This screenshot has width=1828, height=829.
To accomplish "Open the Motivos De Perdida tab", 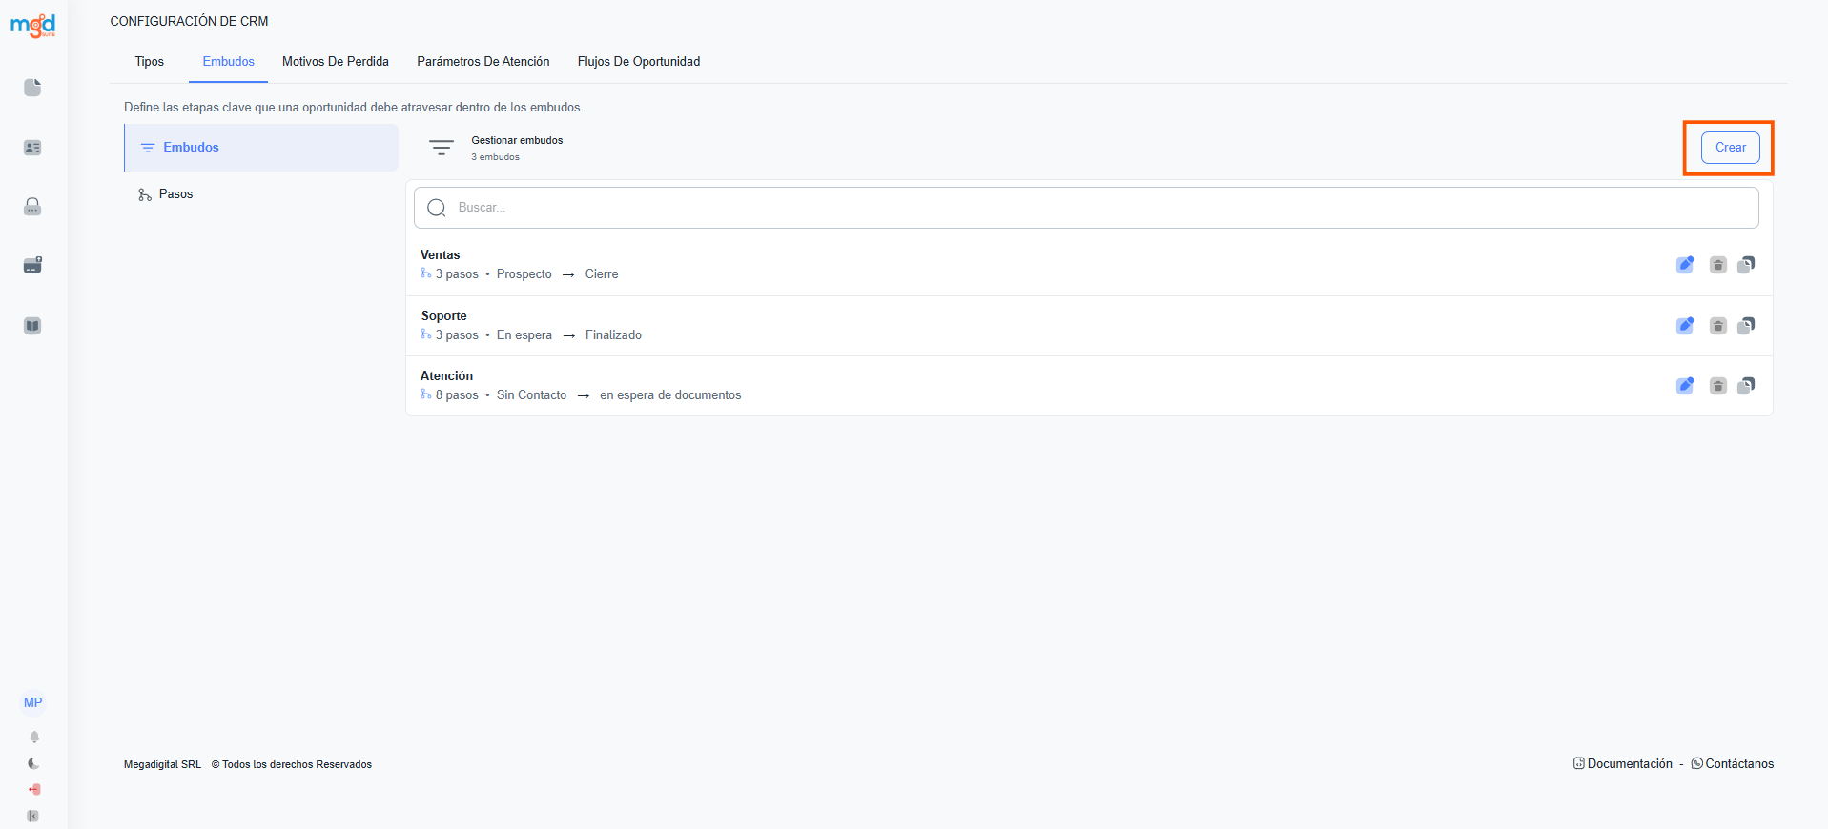I will pos(336,62).
